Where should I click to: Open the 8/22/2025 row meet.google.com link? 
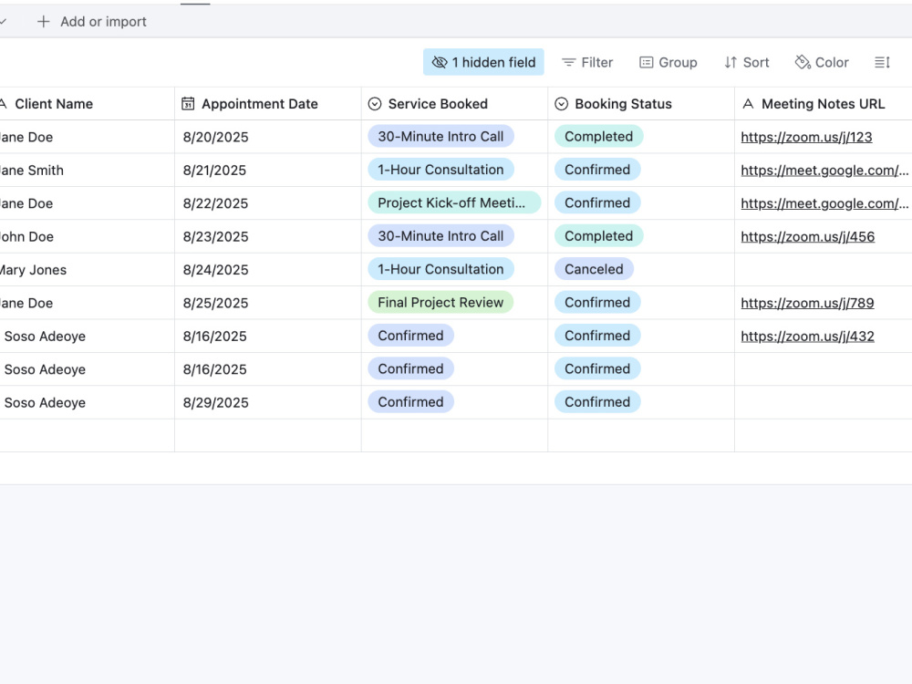pos(824,203)
